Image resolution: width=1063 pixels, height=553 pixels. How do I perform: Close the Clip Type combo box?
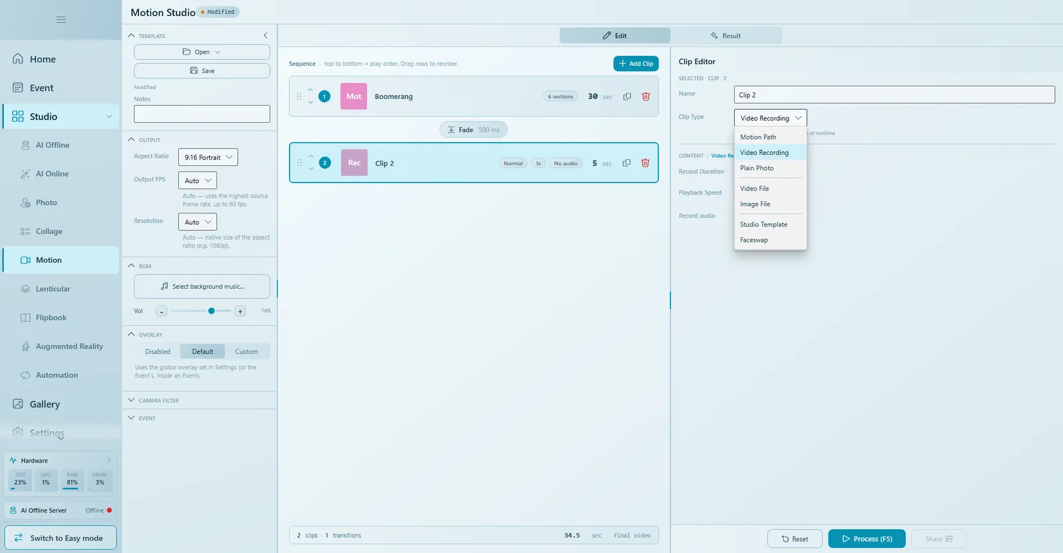[x=770, y=118]
